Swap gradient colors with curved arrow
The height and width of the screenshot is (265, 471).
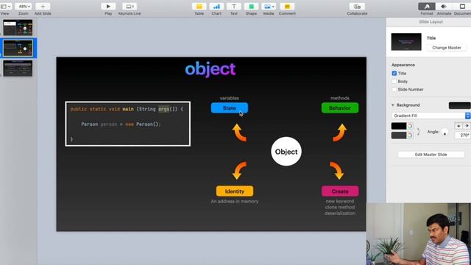418,131
